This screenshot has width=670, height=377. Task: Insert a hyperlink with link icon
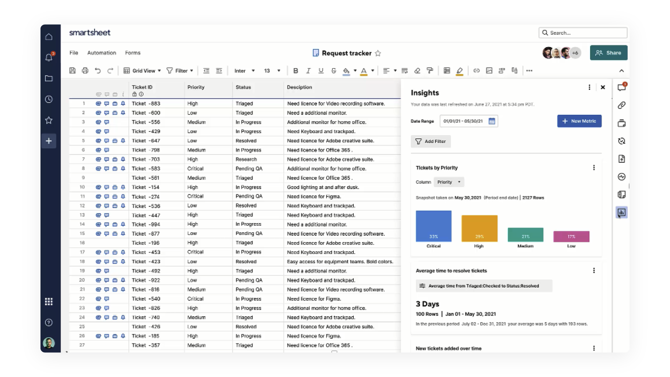(476, 71)
